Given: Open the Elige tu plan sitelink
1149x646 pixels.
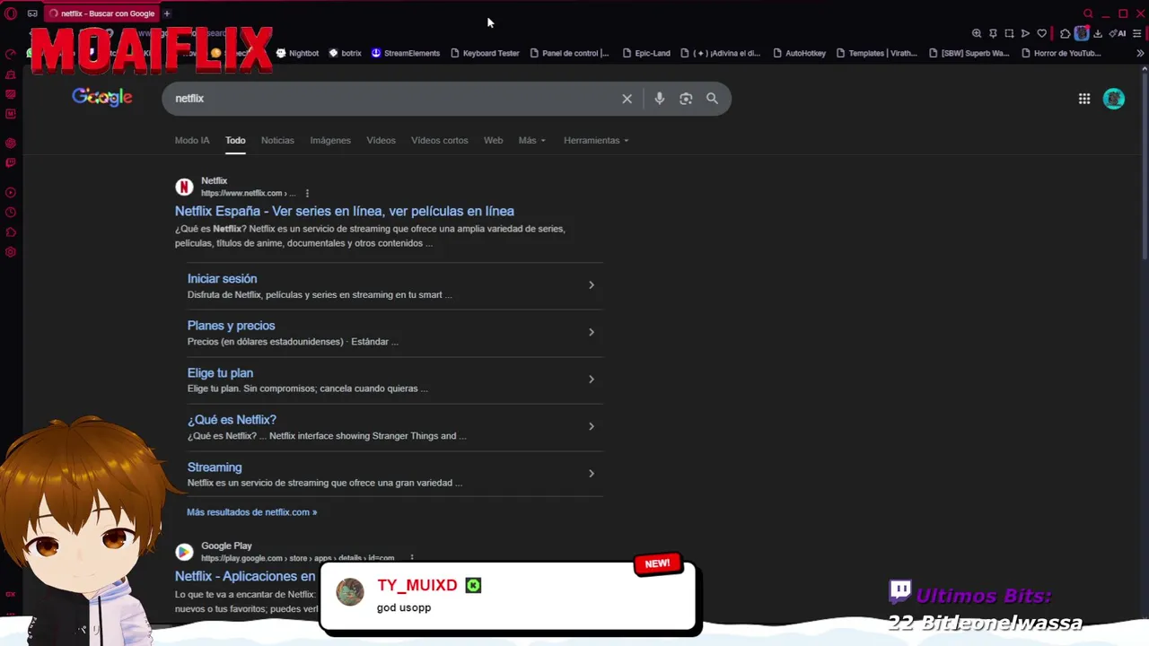Looking at the screenshot, I should (220, 373).
